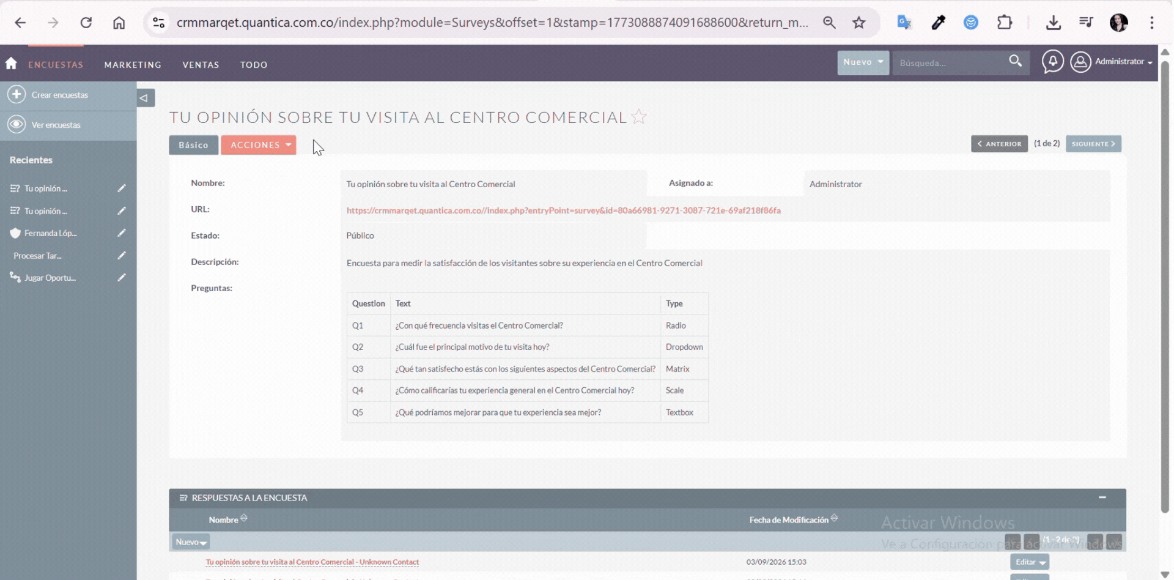Collapse the left sidebar with arrow toggle
The height and width of the screenshot is (580, 1174).
tap(144, 98)
